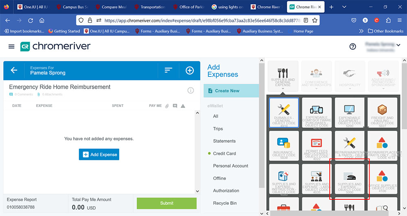
Task: Expand Conference and Workshops category
Action: click(316, 76)
